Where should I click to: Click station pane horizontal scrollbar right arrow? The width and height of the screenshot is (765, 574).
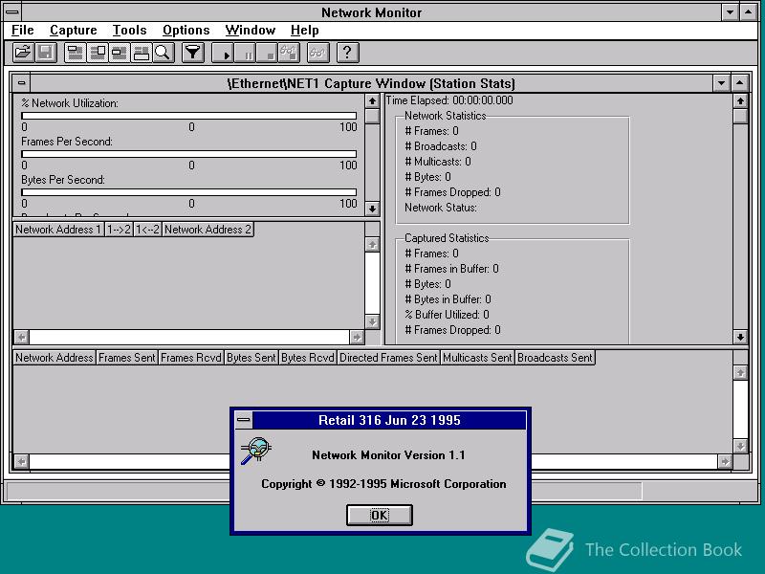pyautogui.click(x=725, y=461)
